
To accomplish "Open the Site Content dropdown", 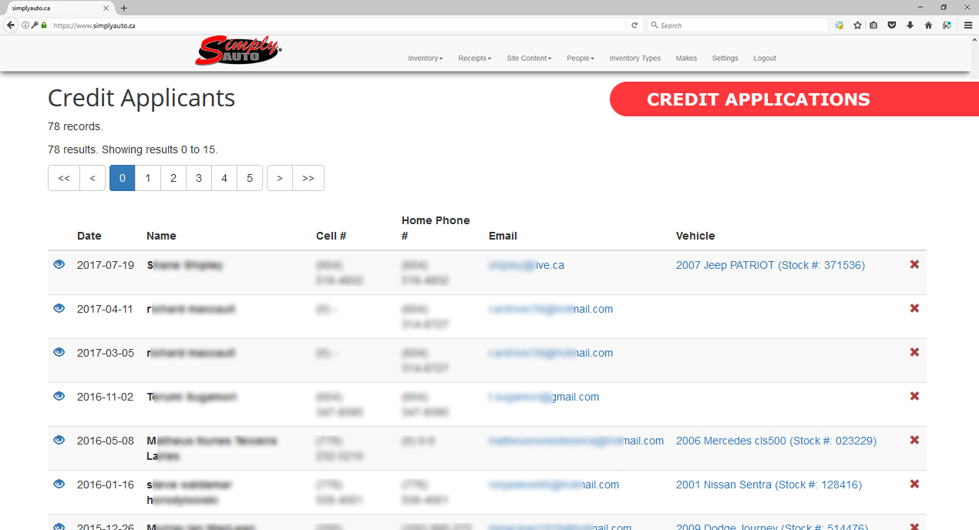I will point(529,59).
